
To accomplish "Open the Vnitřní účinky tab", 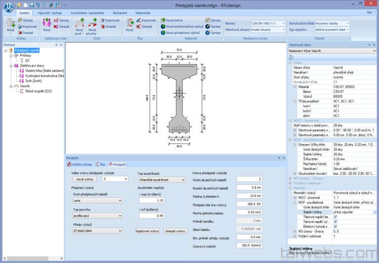I will 80,164.
